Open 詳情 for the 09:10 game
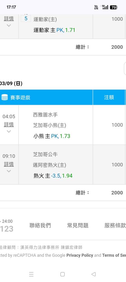The width and height of the screenshot is (126, 282). (9, 164)
